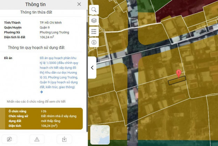This screenshot has width=218, height=146.
Task: Close the Thông tin panel
Action: pos(79,4)
